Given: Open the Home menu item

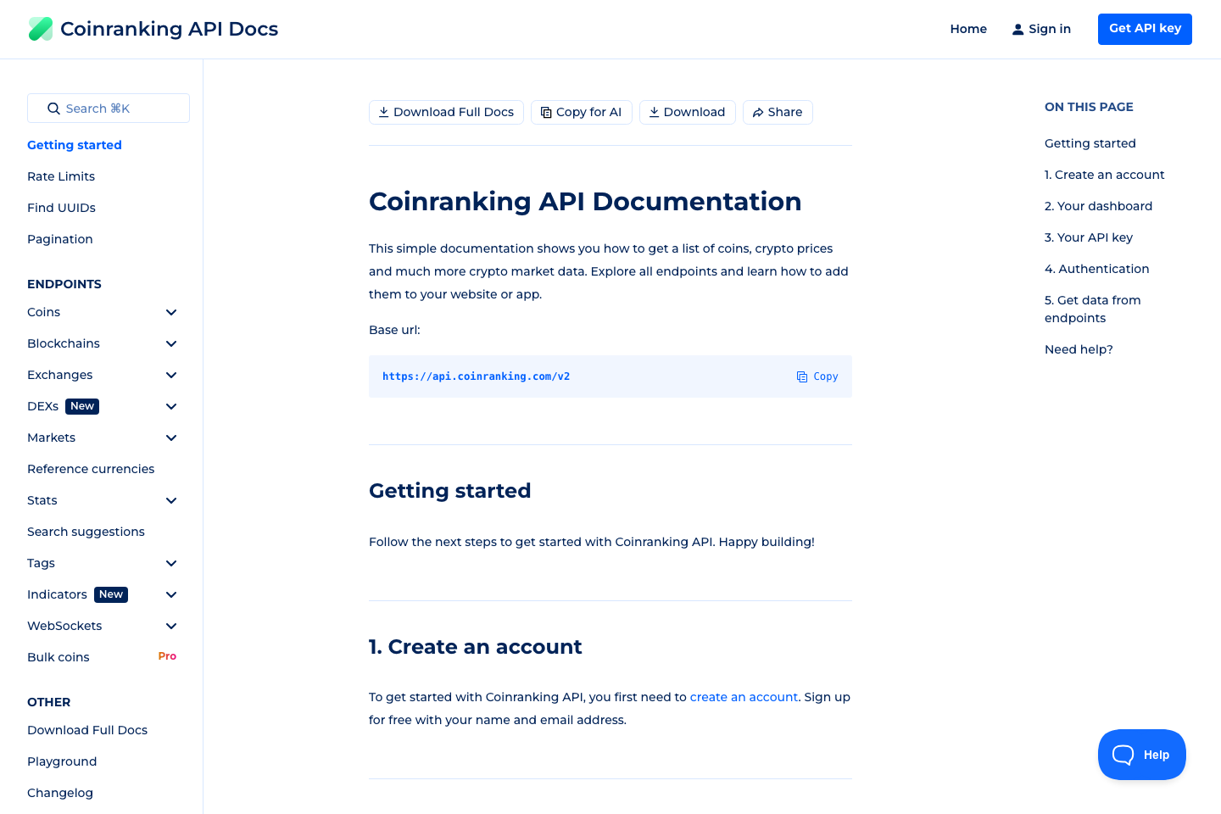Looking at the screenshot, I should coord(968,28).
